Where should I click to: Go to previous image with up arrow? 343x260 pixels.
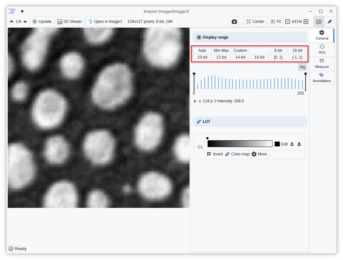(12, 22)
